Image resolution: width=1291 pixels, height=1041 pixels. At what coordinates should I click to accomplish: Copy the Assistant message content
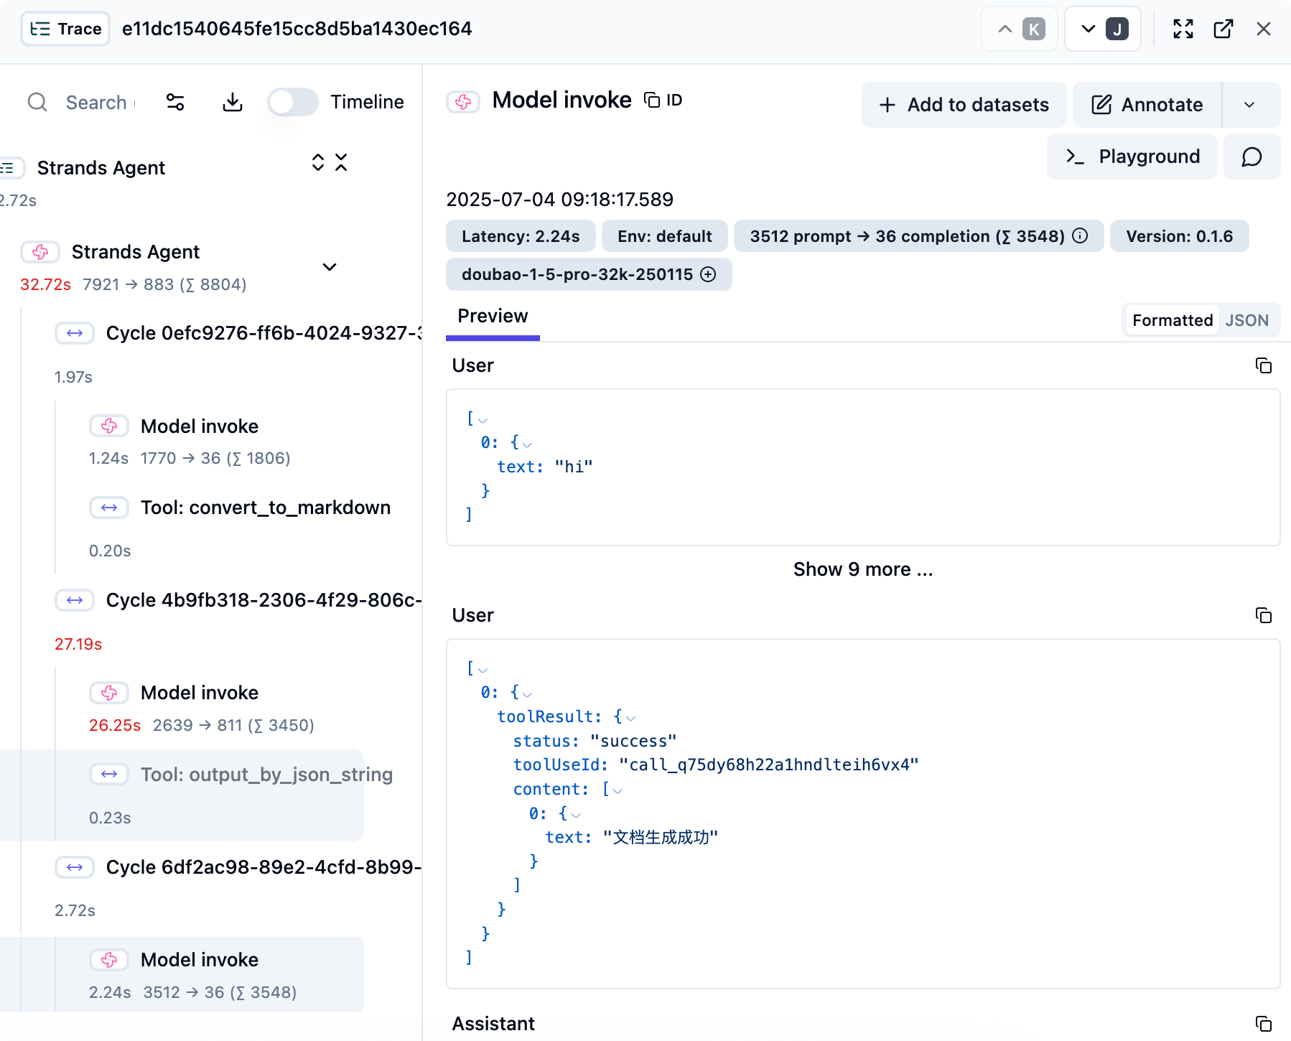coord(1263,1023)
